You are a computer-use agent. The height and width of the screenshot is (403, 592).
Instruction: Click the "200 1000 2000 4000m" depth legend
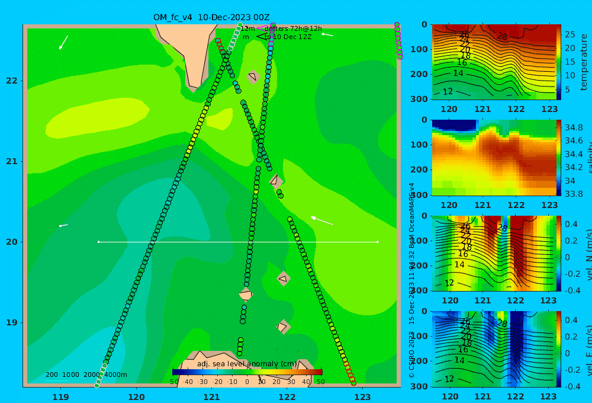point(86,375)
